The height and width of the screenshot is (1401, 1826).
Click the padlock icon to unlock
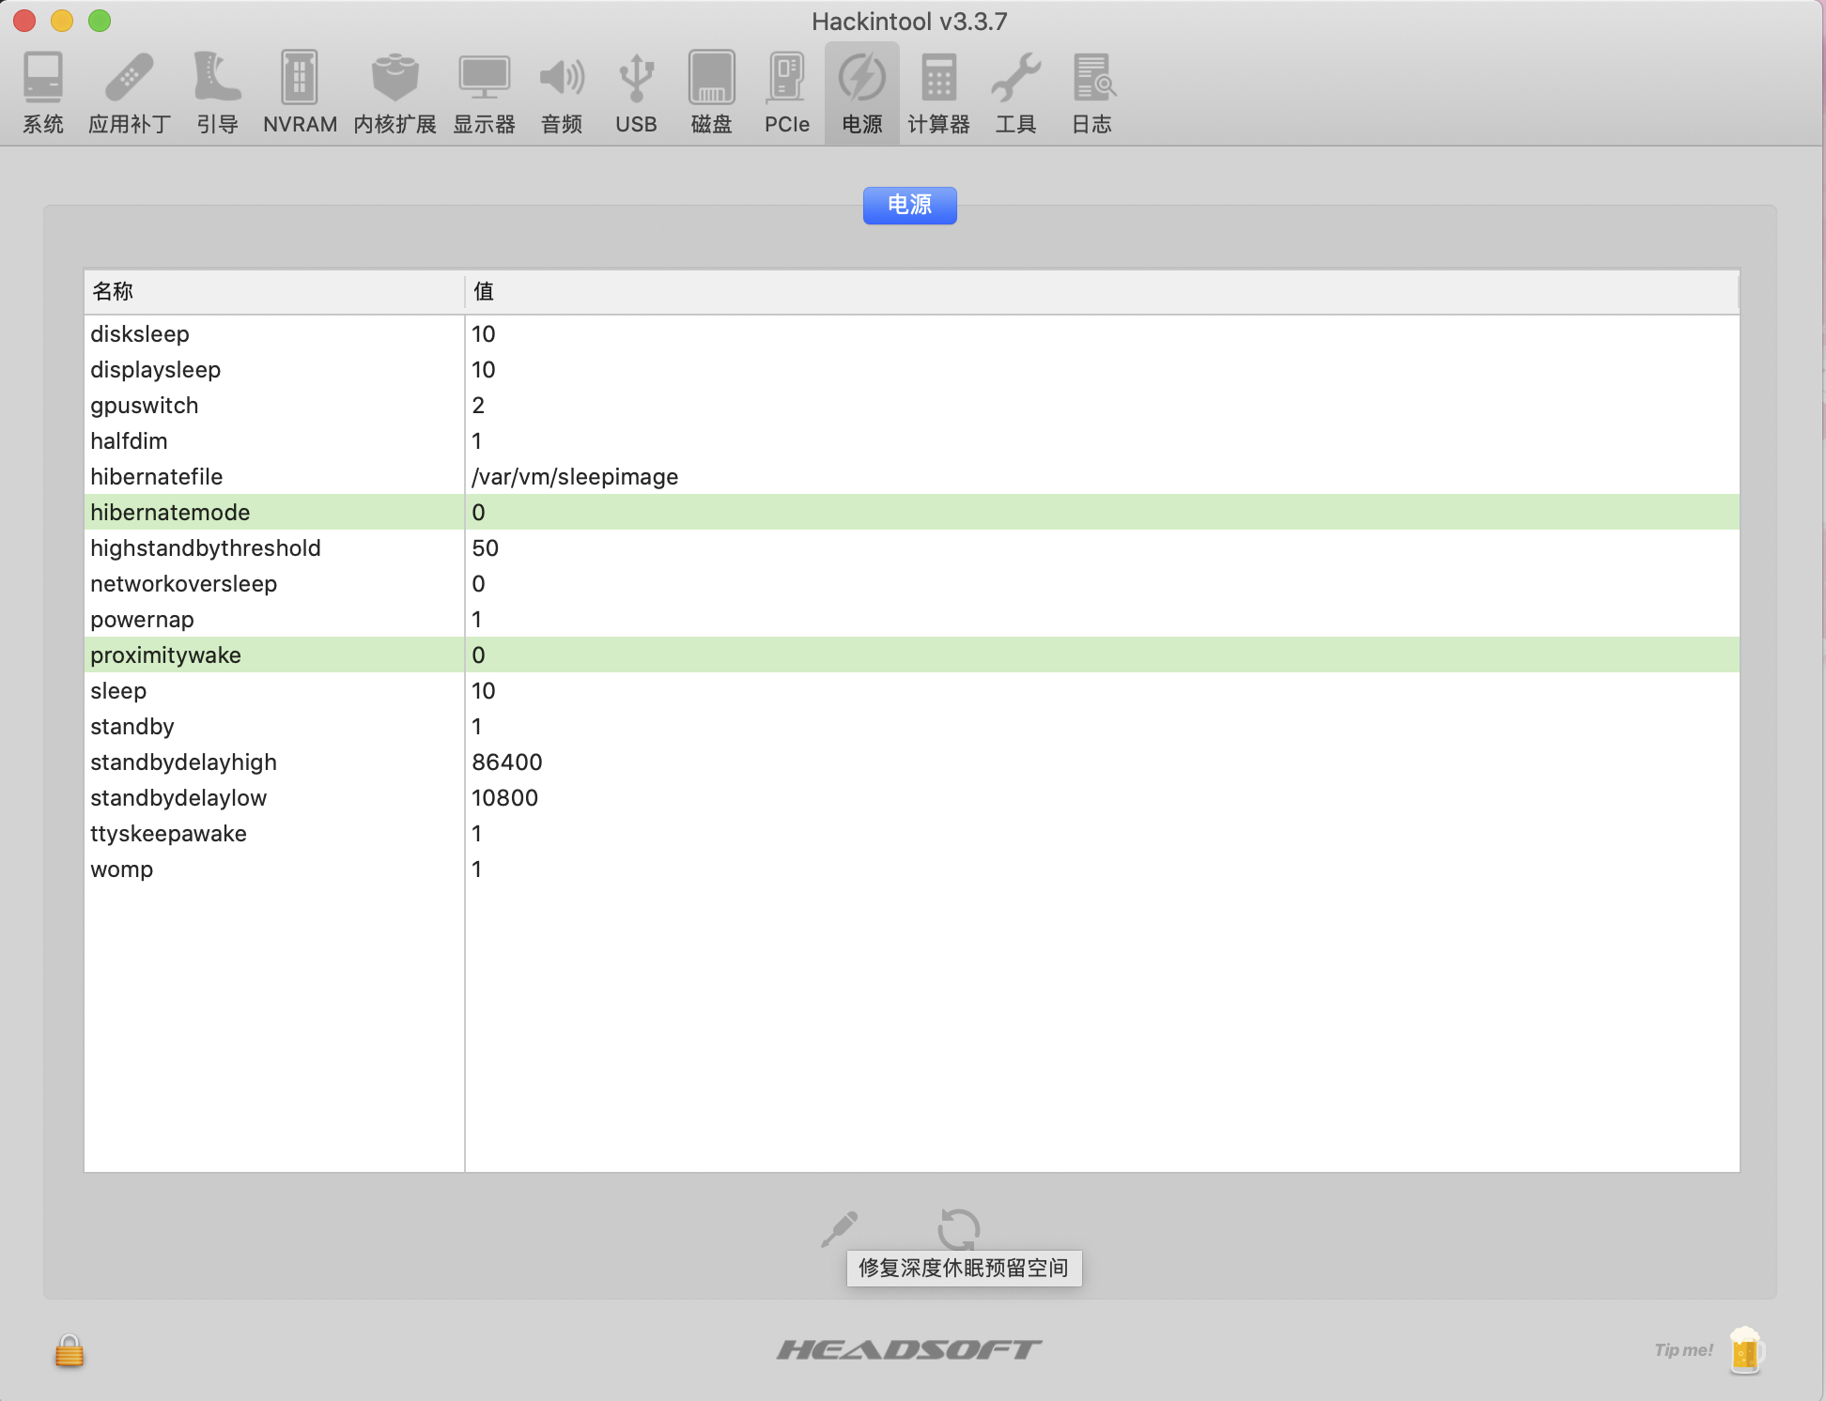click(x=70, y=1351)
